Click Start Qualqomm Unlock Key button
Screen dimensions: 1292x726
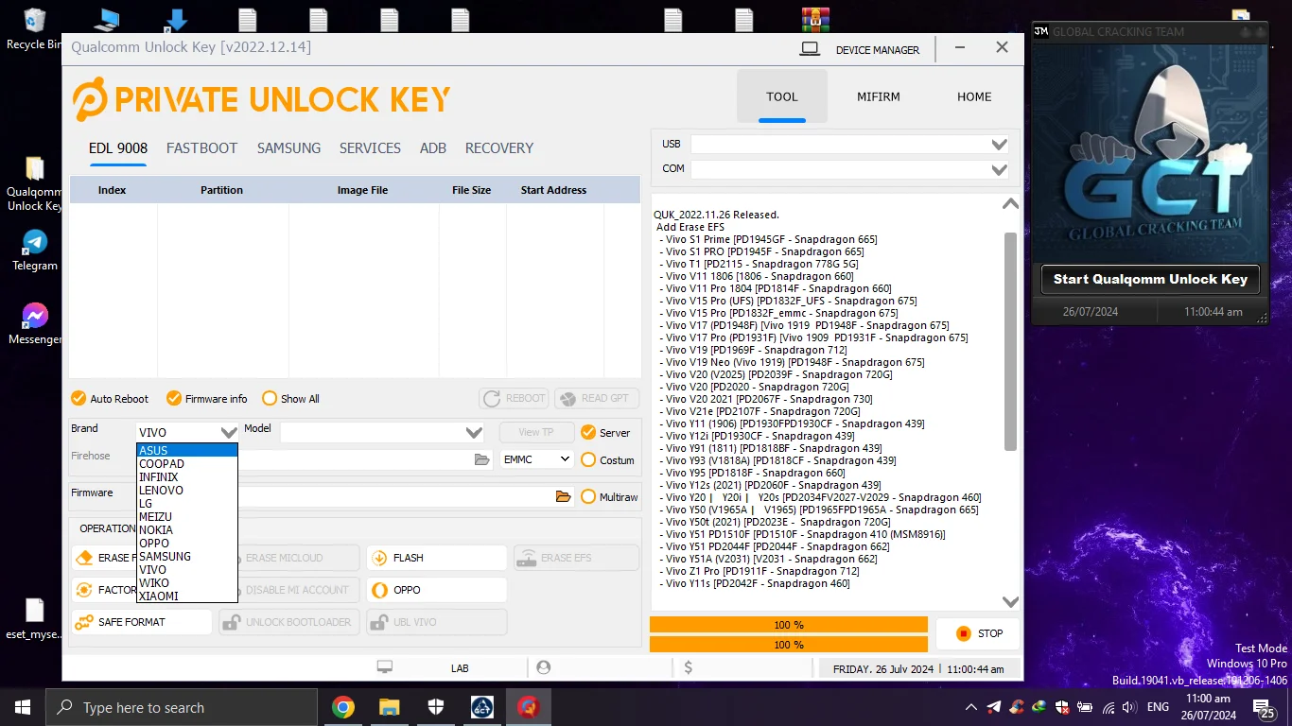1150,279
